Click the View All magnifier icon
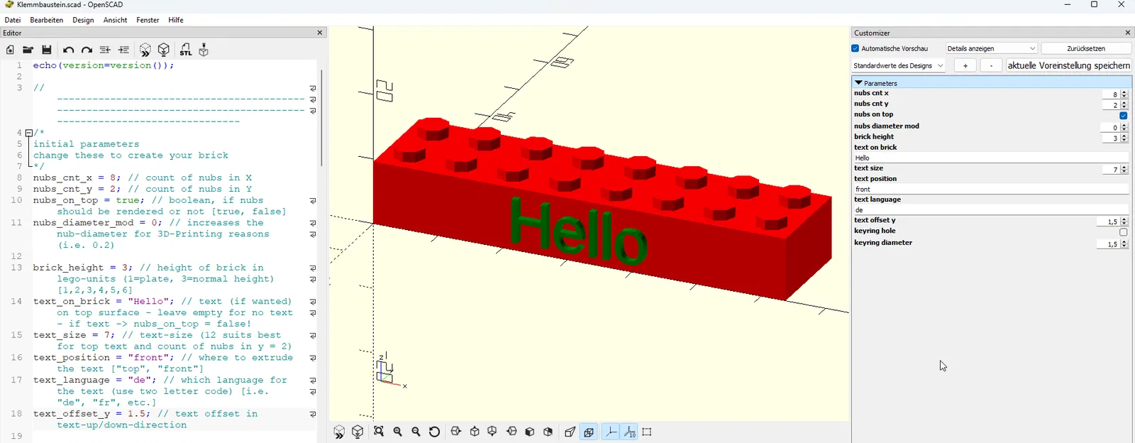Screen dimensions: 1135x443 point(379,432)
